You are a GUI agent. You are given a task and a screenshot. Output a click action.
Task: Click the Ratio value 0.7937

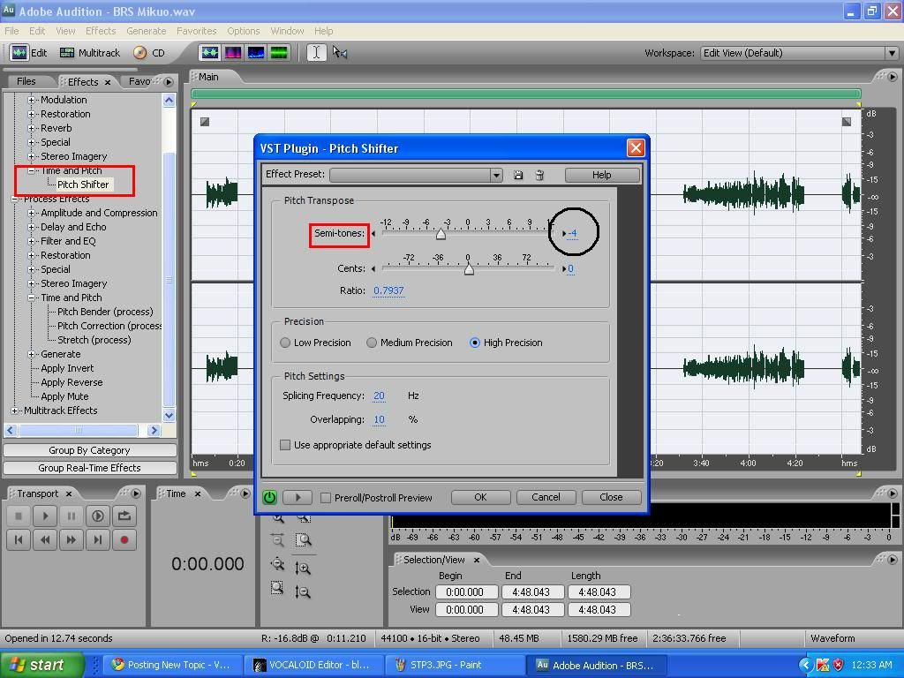point(388,290)
